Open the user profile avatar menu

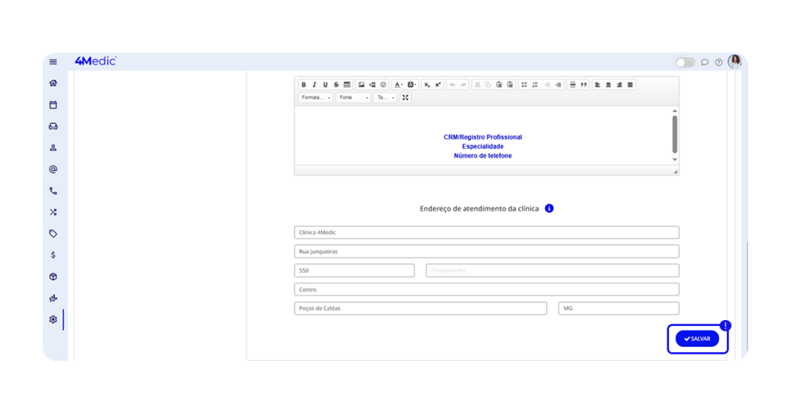click(x=734, y=62)
